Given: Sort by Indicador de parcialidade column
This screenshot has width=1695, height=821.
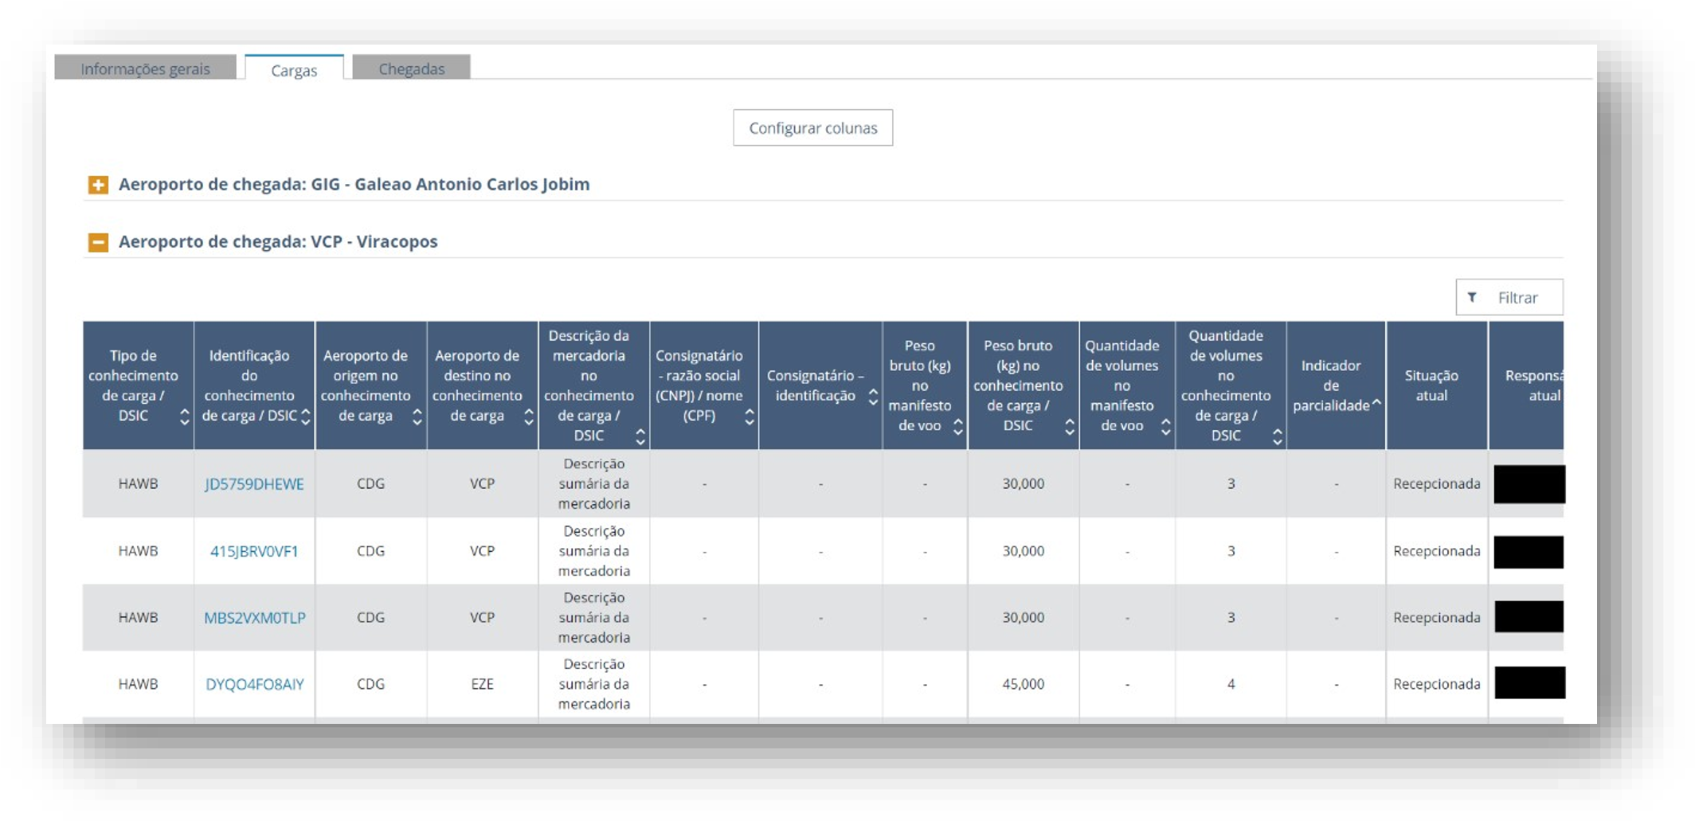Looking at the screenshot, I should coord(1376,404).
